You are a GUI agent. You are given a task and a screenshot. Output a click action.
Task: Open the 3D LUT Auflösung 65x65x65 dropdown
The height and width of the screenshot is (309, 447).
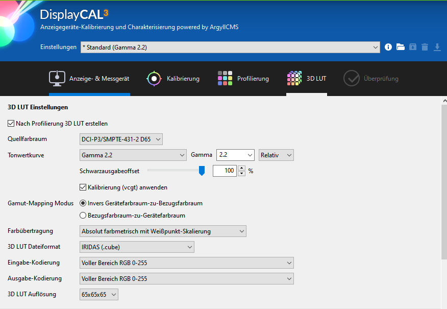(x=99, y=295)
